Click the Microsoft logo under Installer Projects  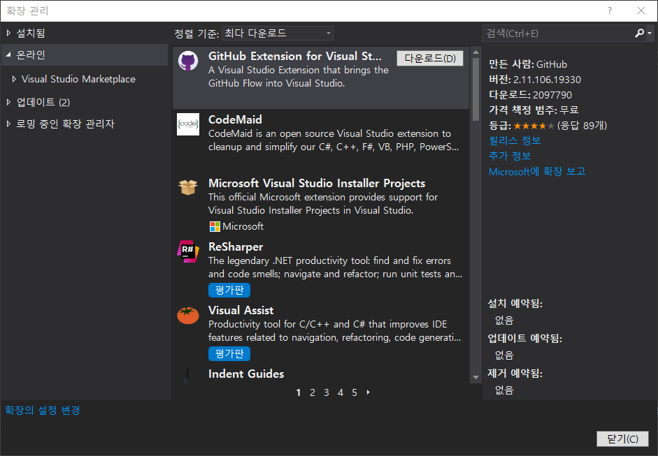(x=215, y=227)
